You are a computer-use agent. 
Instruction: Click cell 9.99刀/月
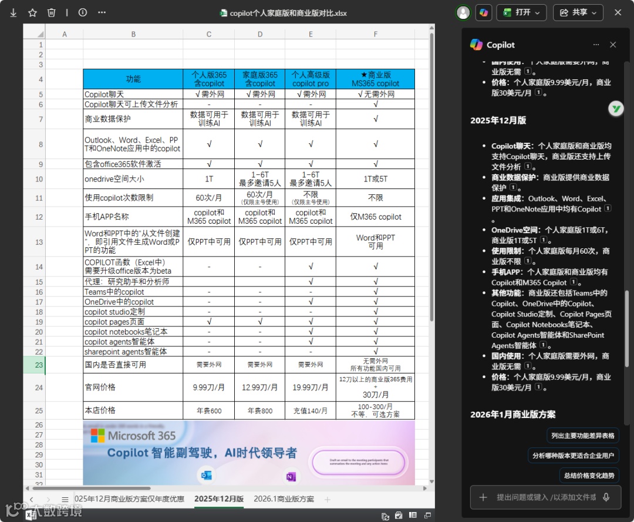pos(208,388)
